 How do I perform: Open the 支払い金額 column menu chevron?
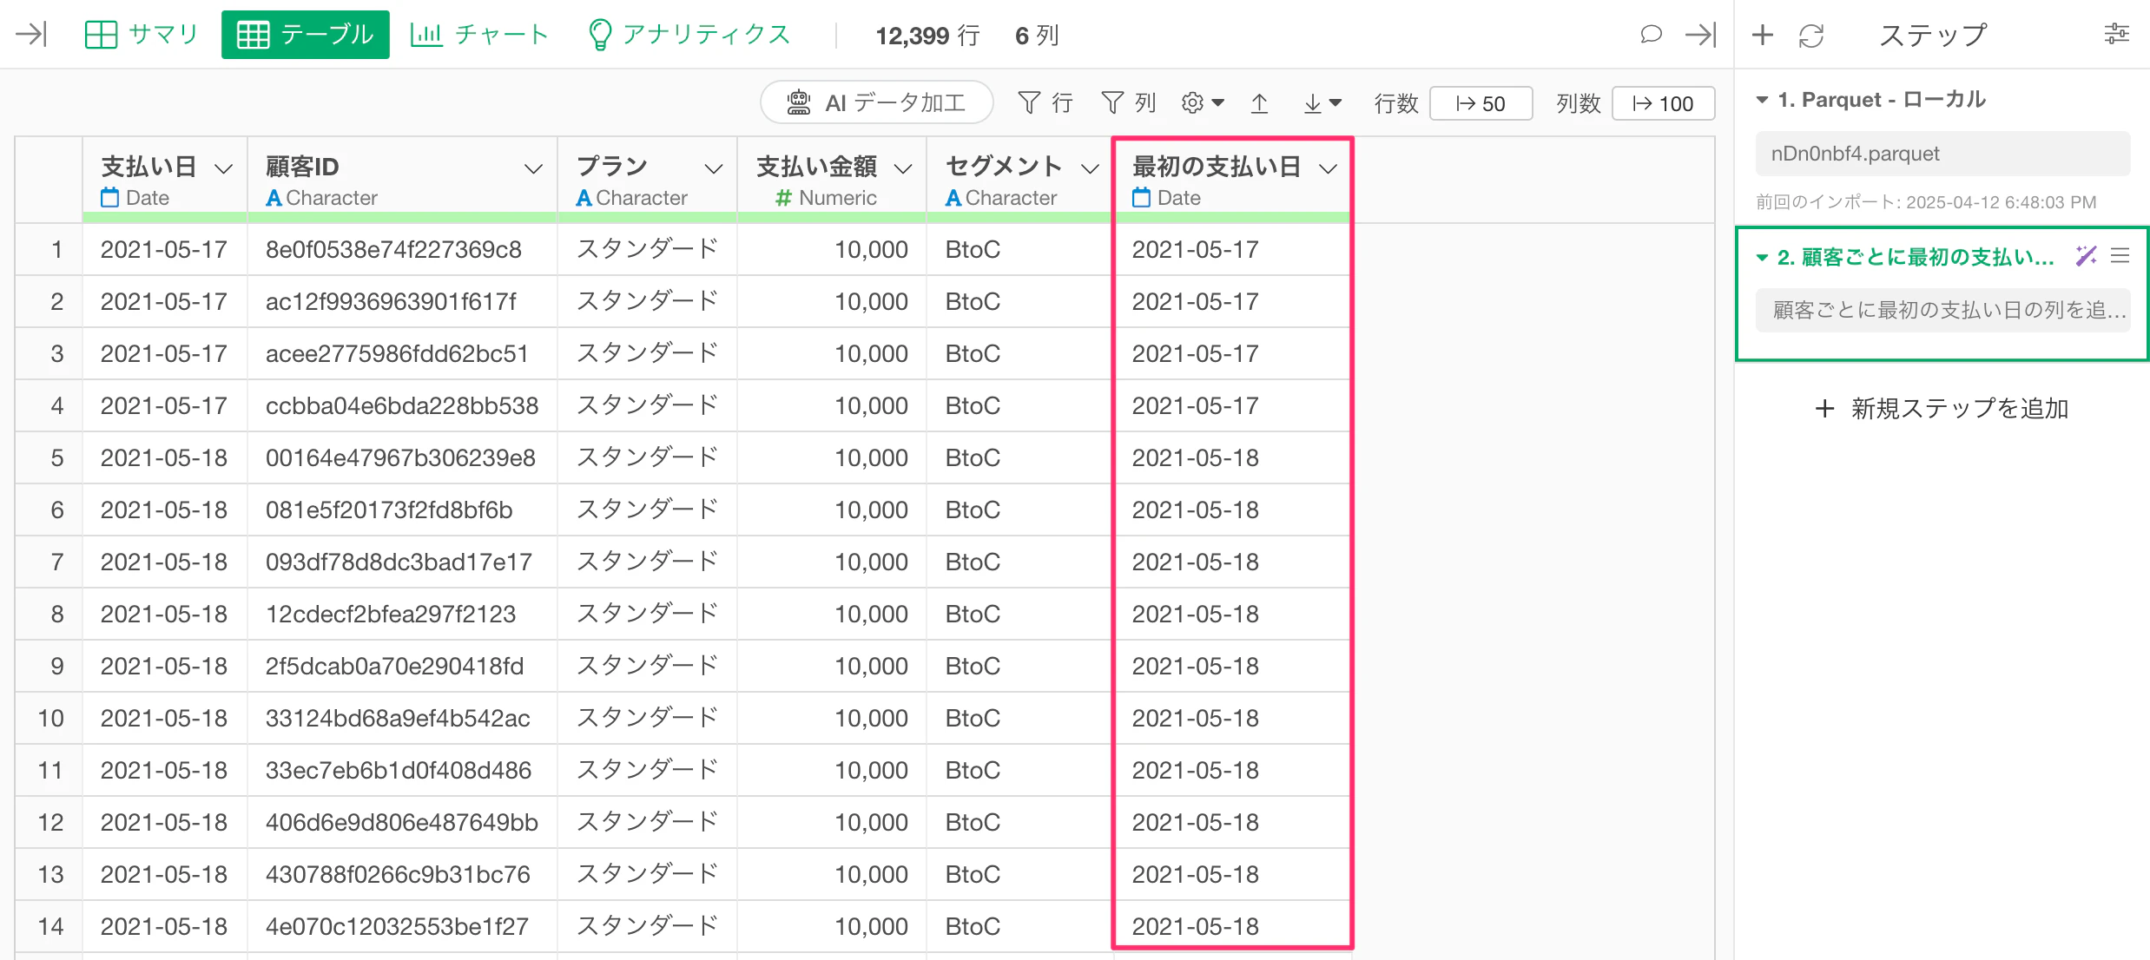[x=903, y=168]
